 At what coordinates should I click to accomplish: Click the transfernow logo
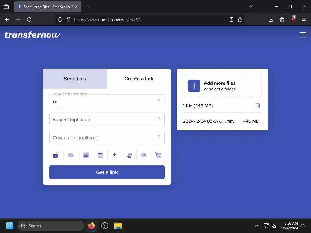click(x=32, y=35)
